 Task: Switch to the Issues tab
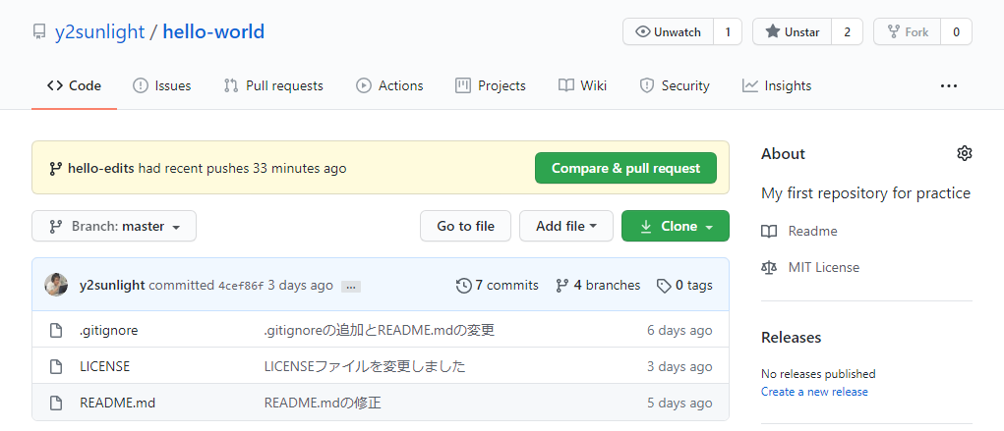pyautogui.click(x=162, y=85)
